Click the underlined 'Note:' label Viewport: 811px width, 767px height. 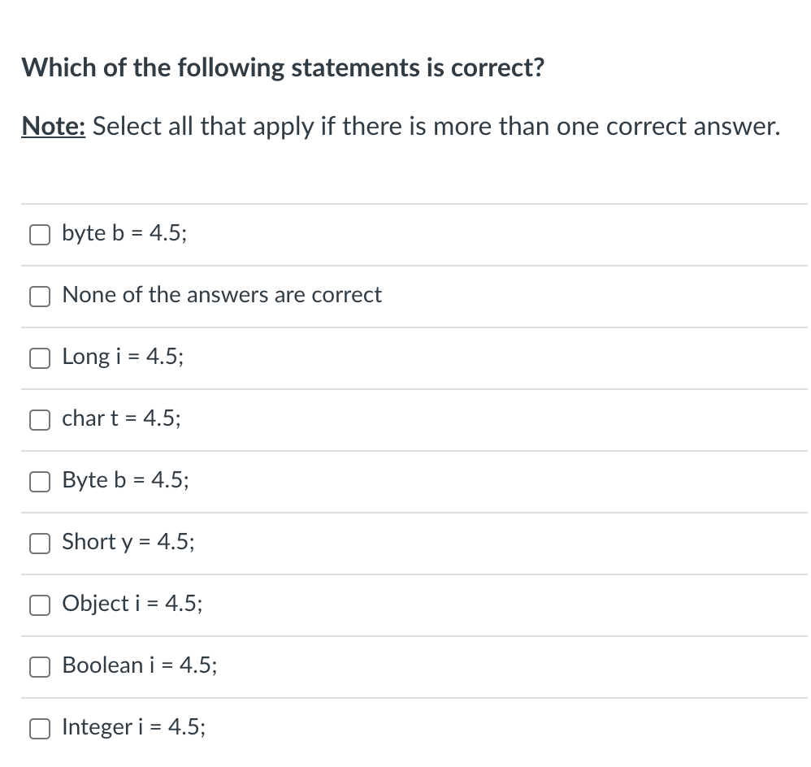(52, 126)
